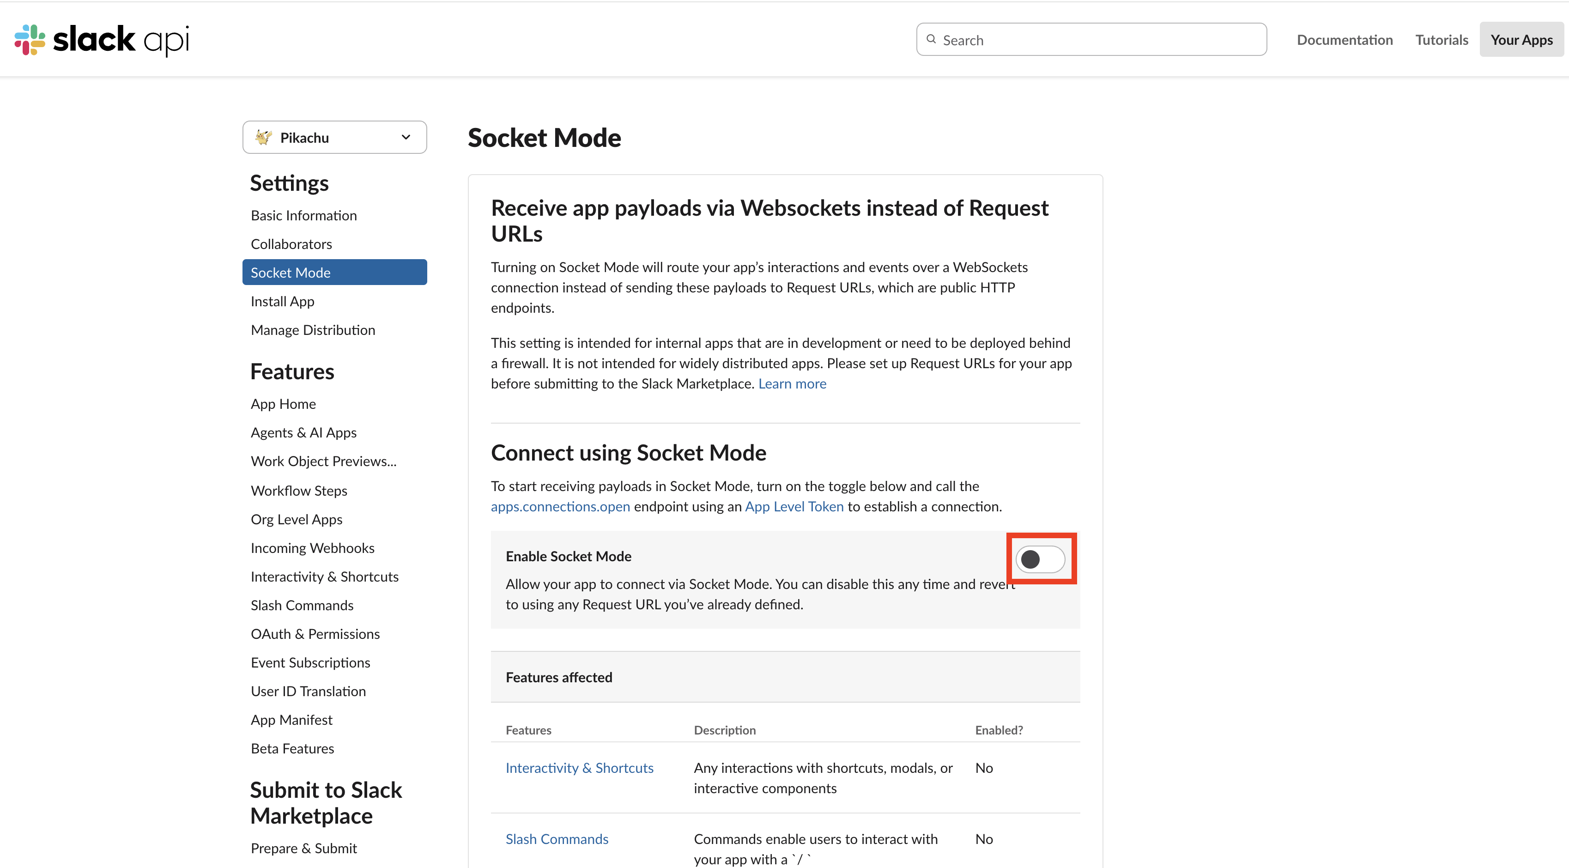Focus the Search input field
This screenshot has height=868, width=1569.
tap(1091, 40)
